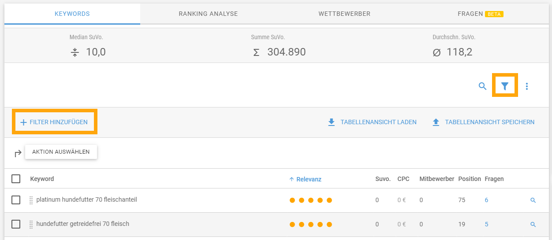Click the upload icon for Tabellenansicht speichern

436,122
